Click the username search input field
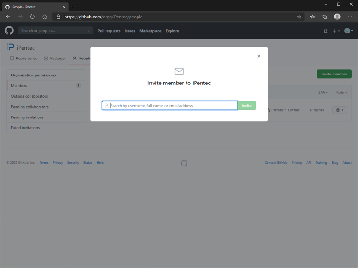This screenshot has width=358, height=268. tap(170, 106)
